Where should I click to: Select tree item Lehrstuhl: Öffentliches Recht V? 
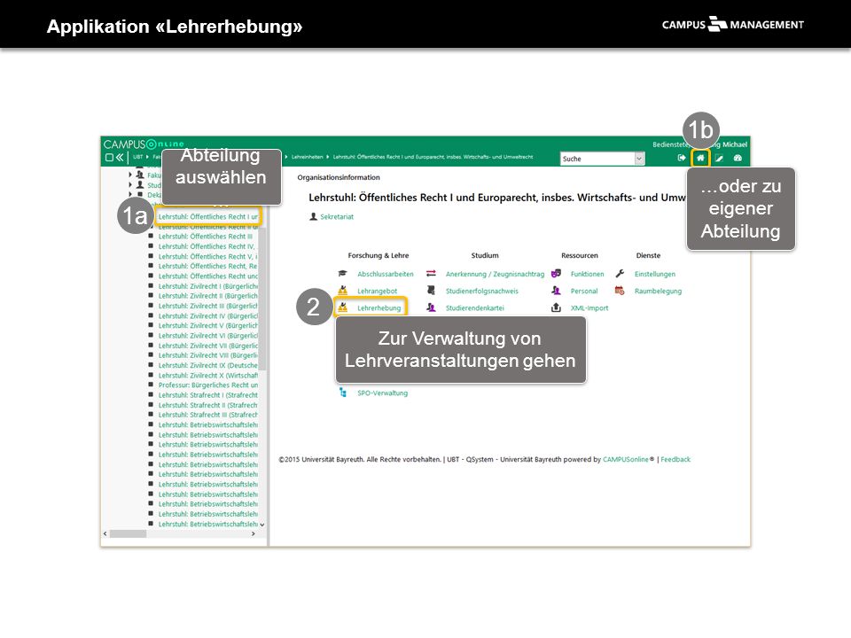pos(207,256)
